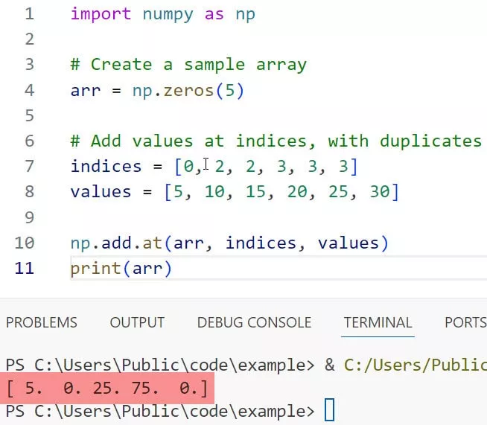Screen dimensions: 487x425
Task: Click line number 1 in the gutter
Action: tap(28, 14)
